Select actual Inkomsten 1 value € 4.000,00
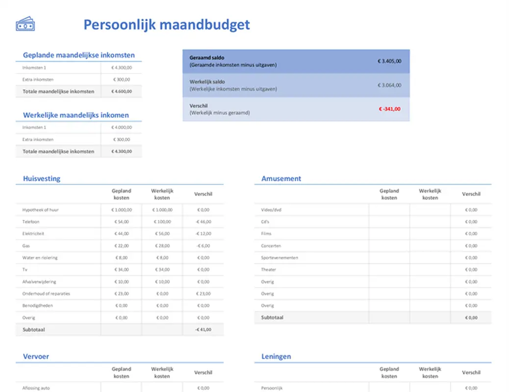The height and width of the screenshot is (392, 509). (x=122, y=127)
